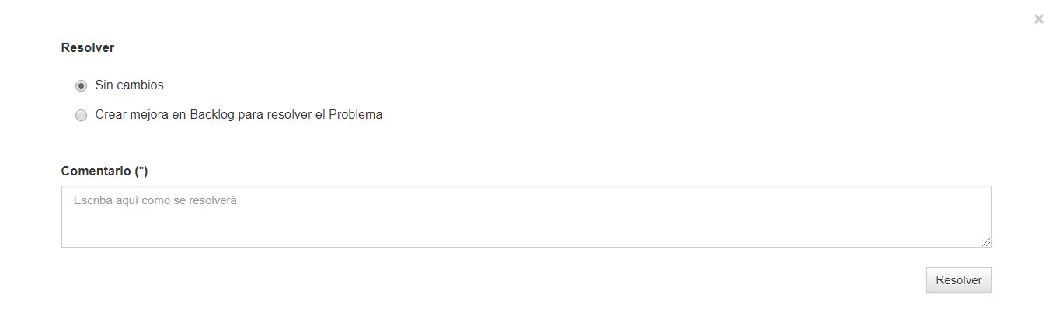1056x309 pixels.
Task: Pick the option to create a Backlog improvement
Action: coord(81,116)
